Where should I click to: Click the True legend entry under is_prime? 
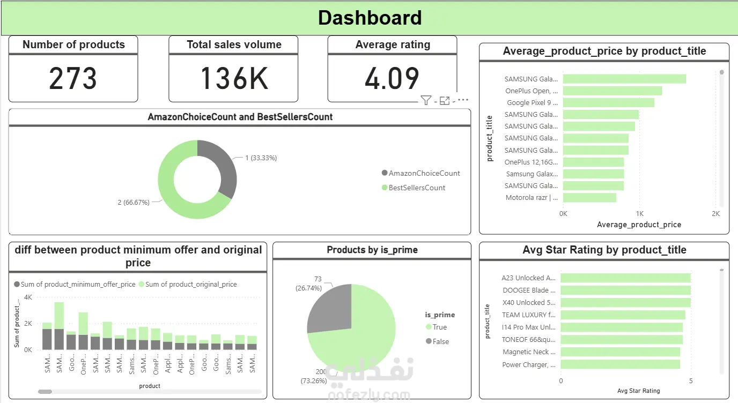[x=436, y=327]
